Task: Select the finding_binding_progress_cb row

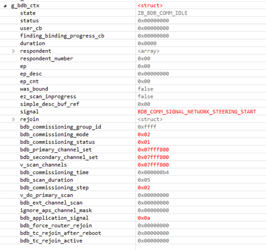Action: pos(133,36)
